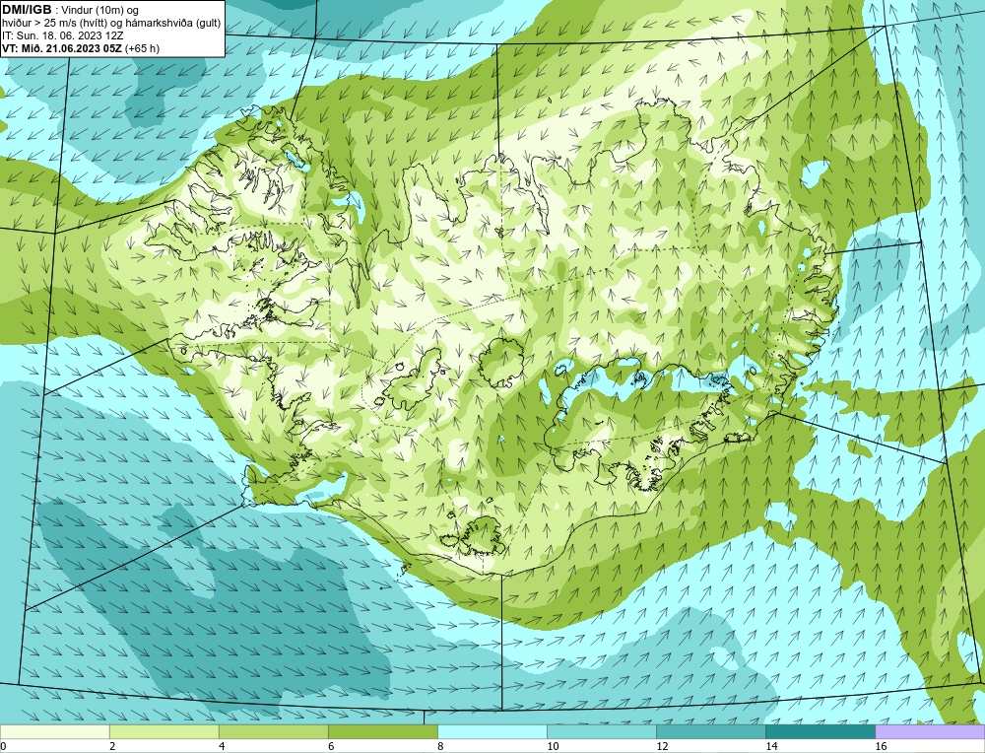Viewport: 985px width, 753px height.
Task: Click the 6–8 m/s dark green legend swatch
Action: tap(383, 731)
